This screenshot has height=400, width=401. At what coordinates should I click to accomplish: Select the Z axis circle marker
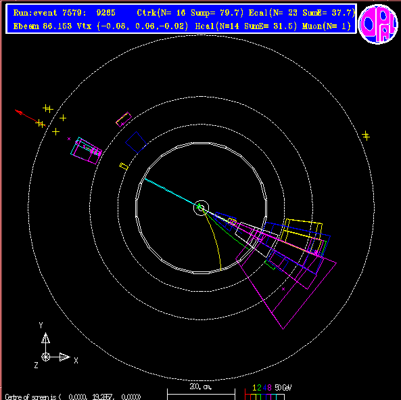(45, 357)
